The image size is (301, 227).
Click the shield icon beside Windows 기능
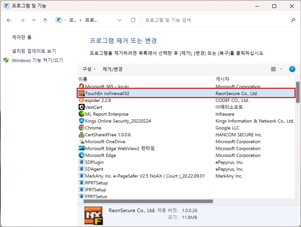6,60
